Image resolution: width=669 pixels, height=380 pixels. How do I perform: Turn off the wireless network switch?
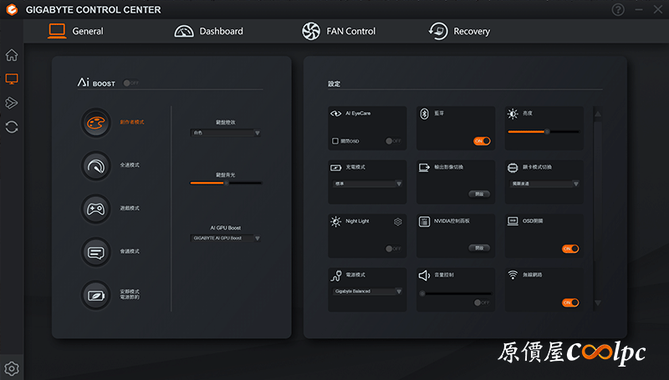pos(570,302)
